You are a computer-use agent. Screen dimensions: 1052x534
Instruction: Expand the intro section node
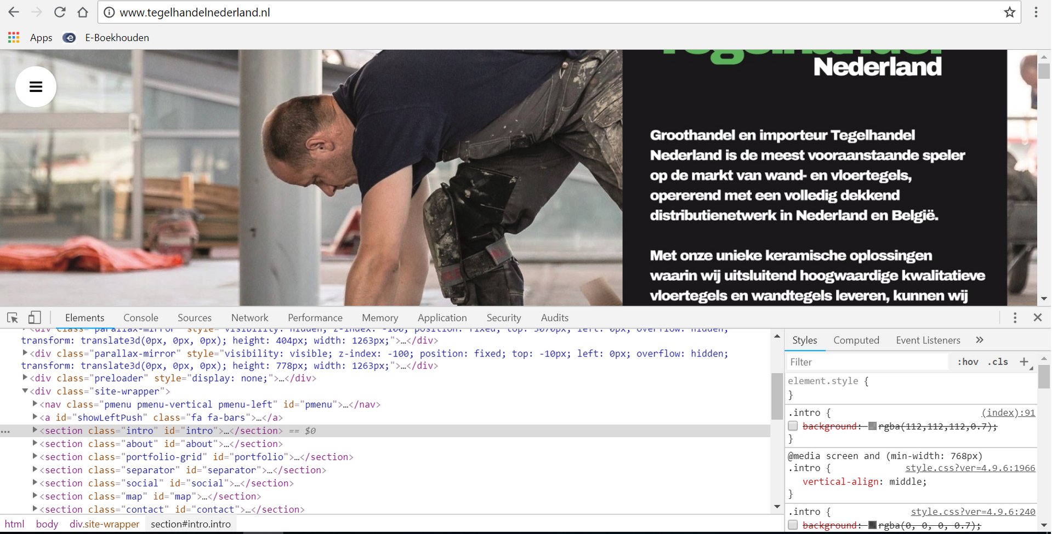(35, 430)
